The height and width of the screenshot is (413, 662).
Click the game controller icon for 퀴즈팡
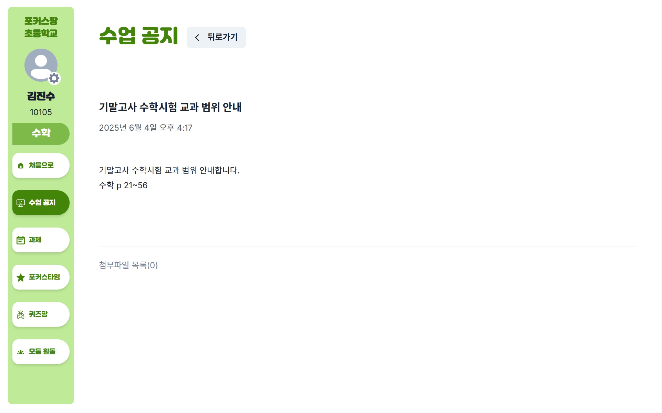(x=21, y=315)
